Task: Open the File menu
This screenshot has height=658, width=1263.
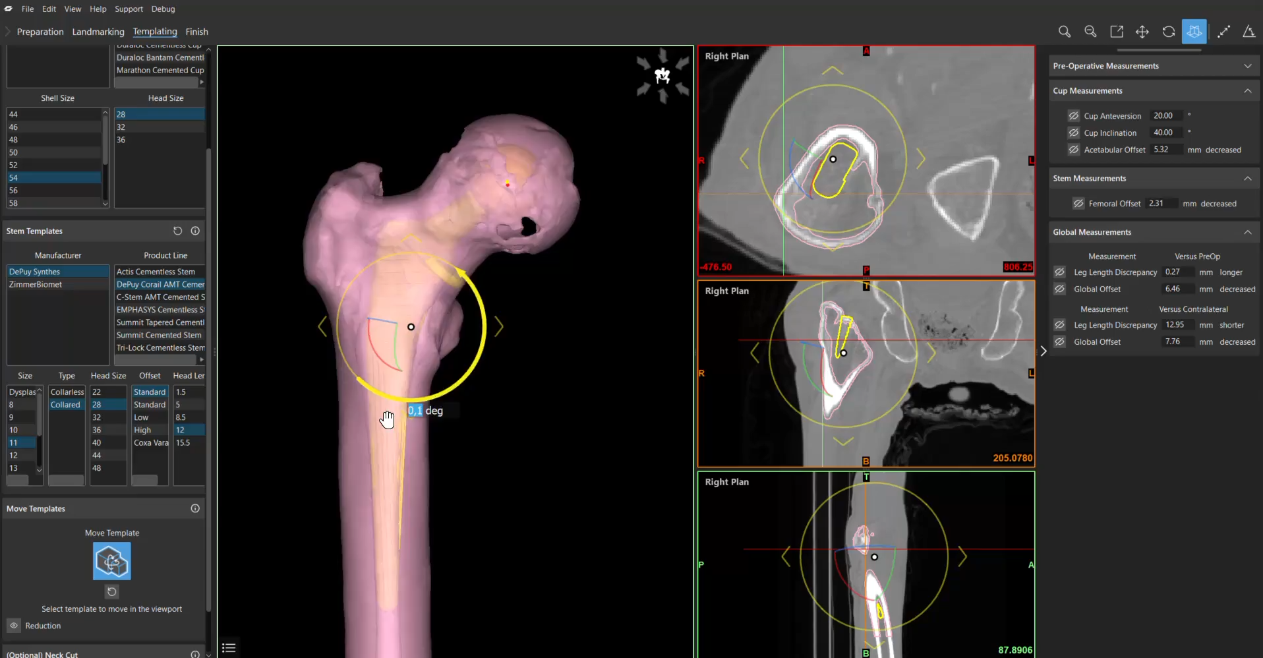Action: click(28, 9)
